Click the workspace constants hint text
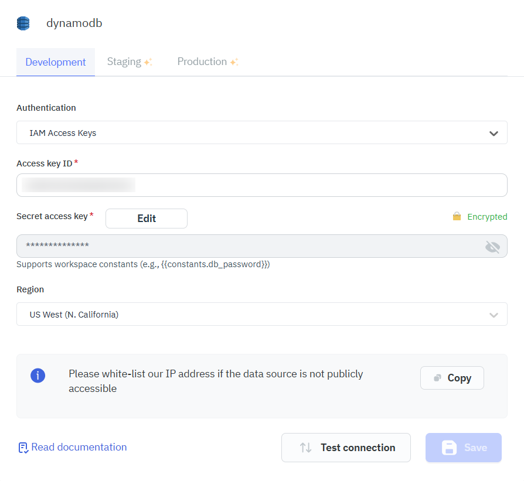 (x=143, y=264)
